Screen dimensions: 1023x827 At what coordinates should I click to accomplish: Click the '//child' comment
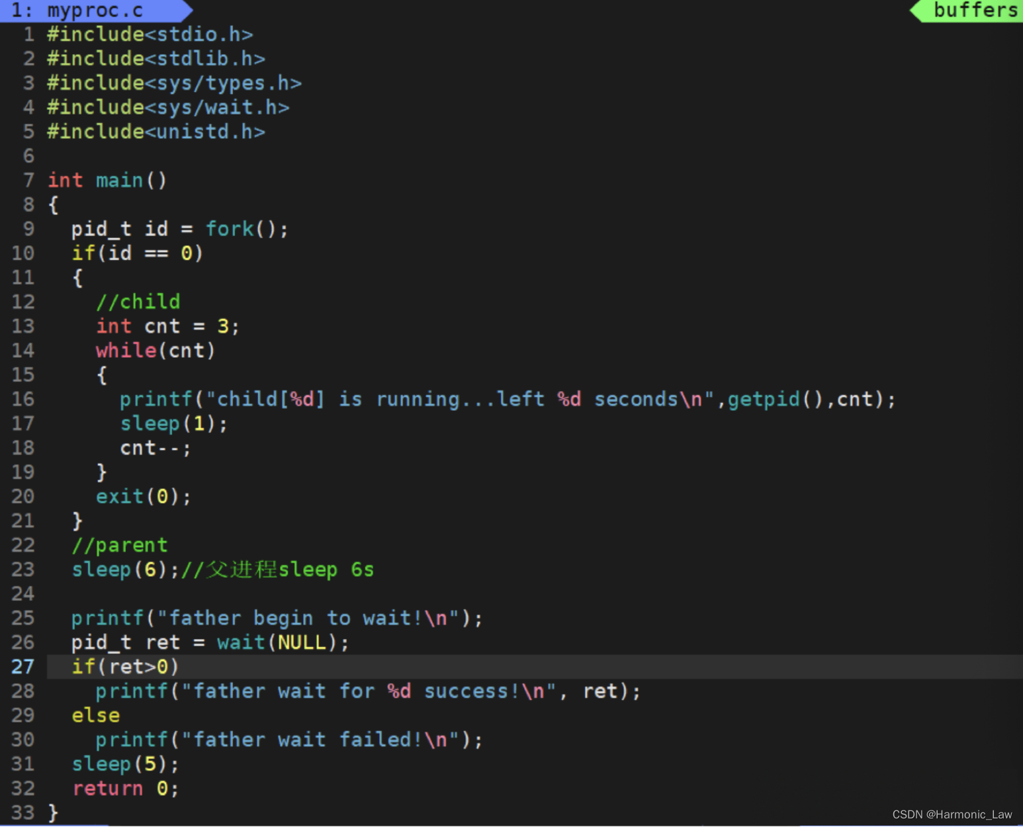click(x=138, y=302)
